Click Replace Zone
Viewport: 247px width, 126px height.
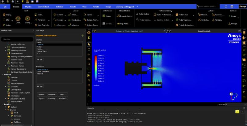click(91, 25)
